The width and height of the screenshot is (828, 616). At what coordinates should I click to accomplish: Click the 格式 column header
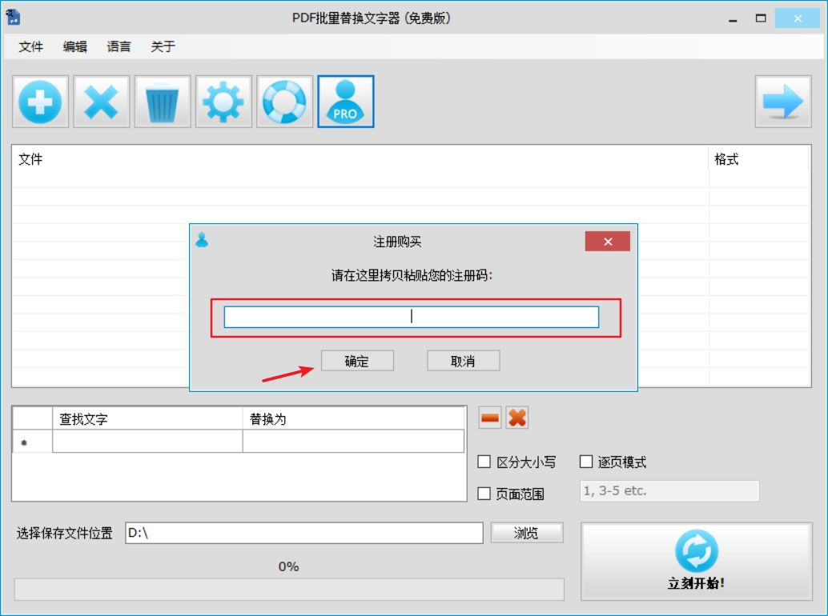coord(759,158)
